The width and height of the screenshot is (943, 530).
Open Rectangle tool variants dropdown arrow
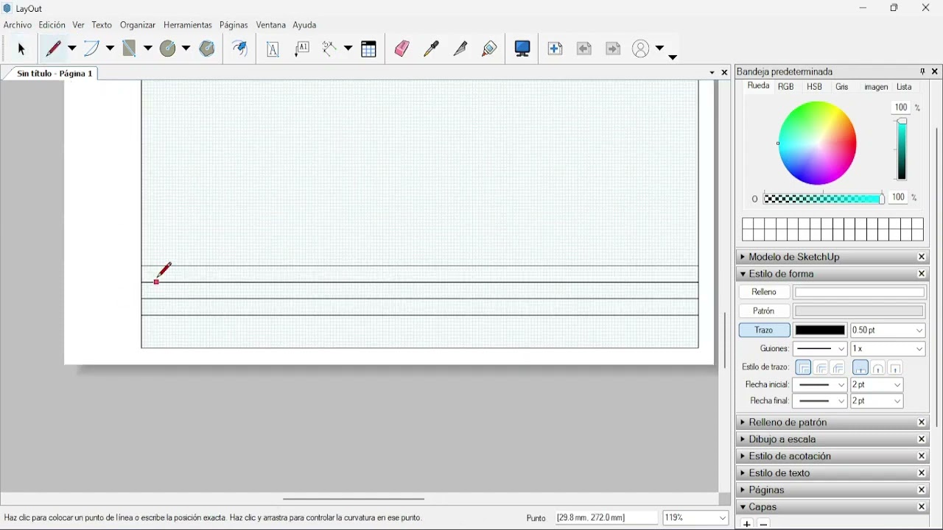click(x=148, y=49)
